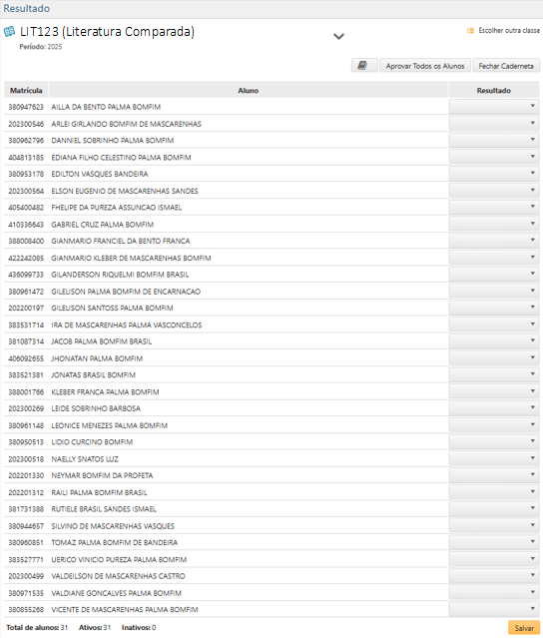Click student name NAELLY SNATOS LUZ
Viewport: 543px width, 638px height.
(85, 459)
